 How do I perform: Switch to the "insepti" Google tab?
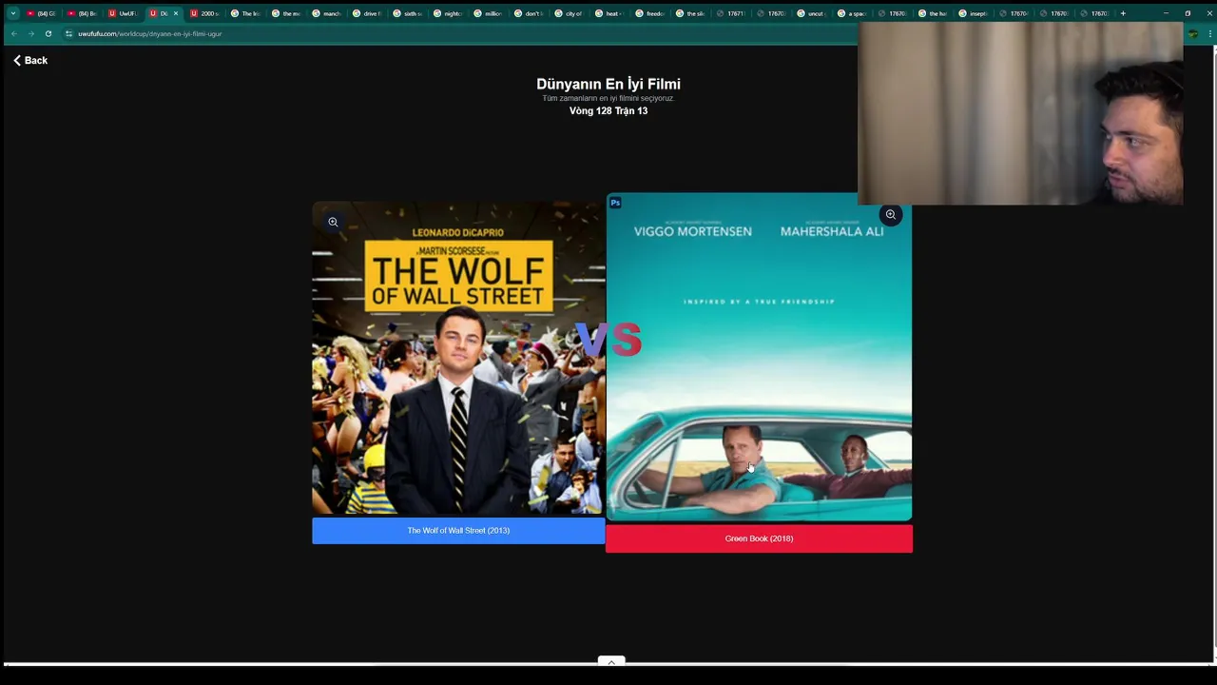point(974,13)
